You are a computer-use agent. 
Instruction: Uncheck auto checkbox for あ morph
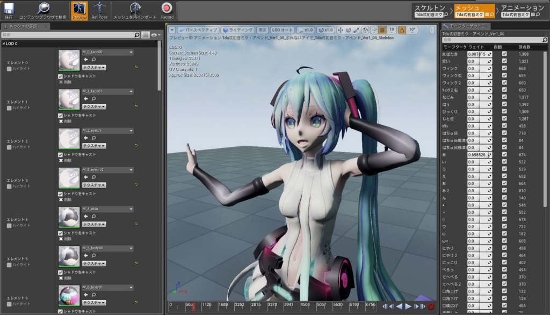(x=504, y=154)
